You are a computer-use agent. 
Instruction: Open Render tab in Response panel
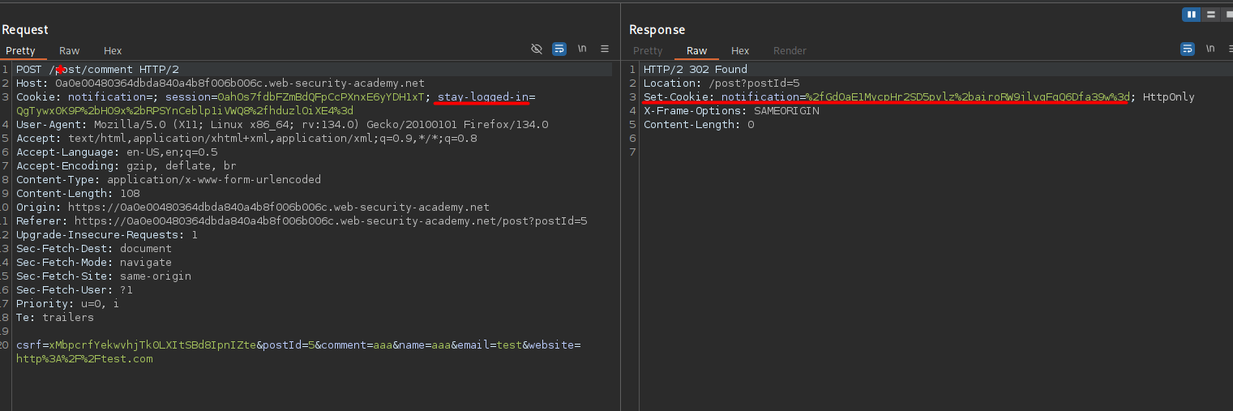coord(790,51)
